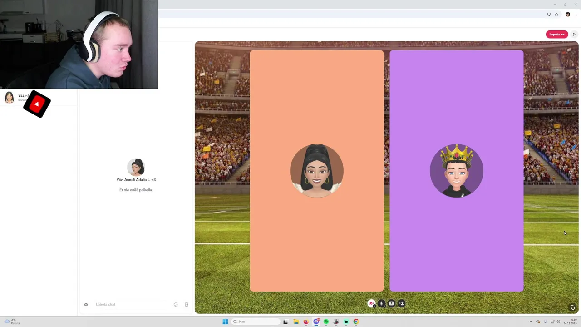Click the 'Et ole enää paikalla.' text
This screenshot has height=327, width=581.
[136, 190]
